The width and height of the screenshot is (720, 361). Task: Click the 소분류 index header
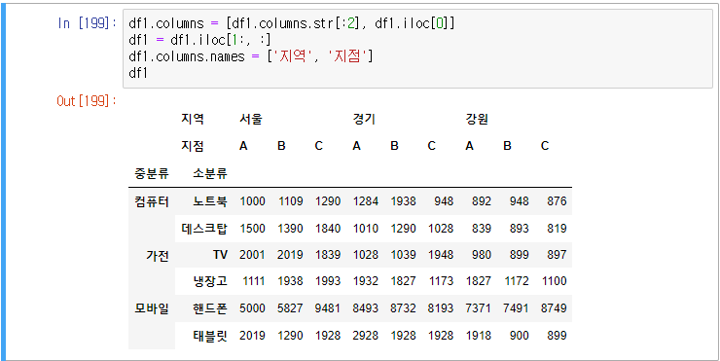coord(210,173)
